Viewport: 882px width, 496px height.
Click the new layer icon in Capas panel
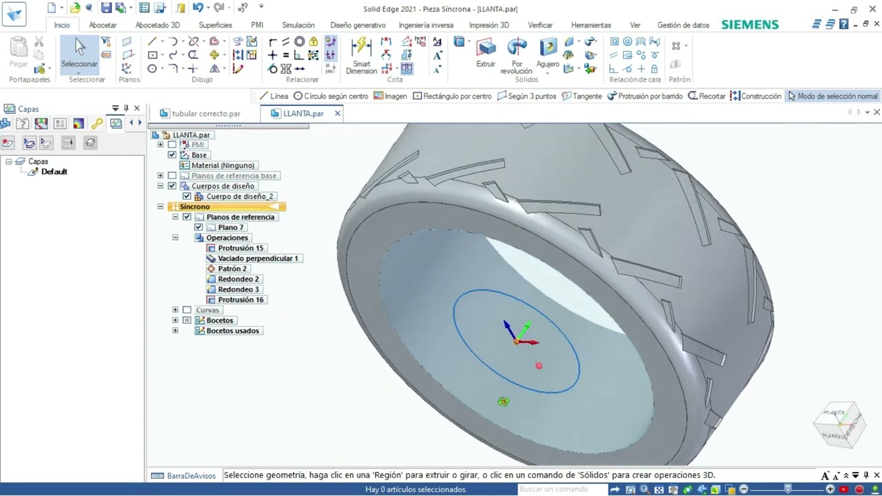8,143
